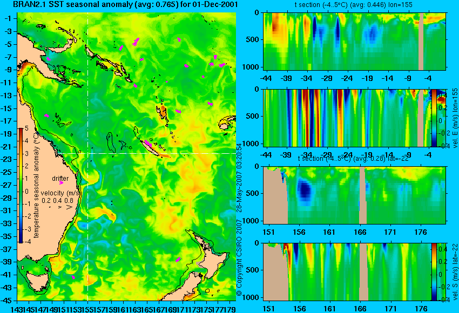
Task: Click the 't section ... lon=155' panel title
Action: (x=355, y=5)
